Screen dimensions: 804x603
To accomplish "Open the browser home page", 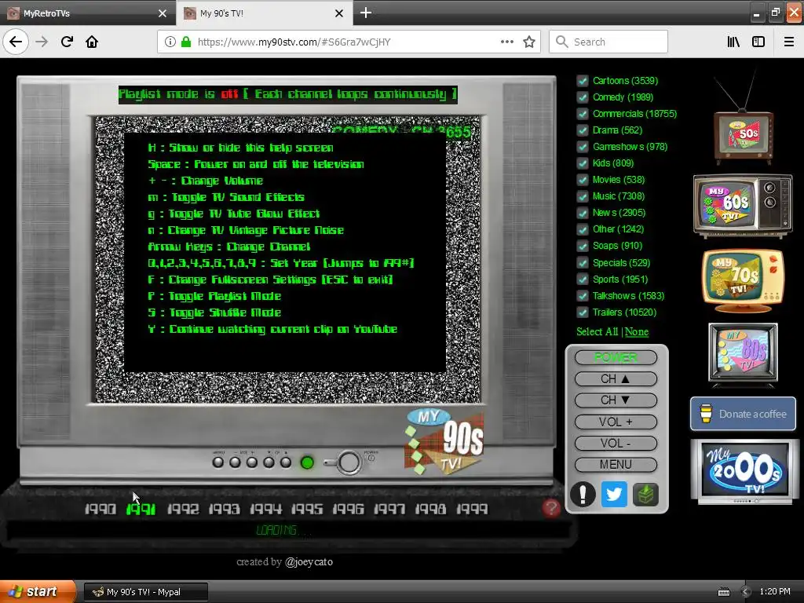I will click(92, 42).
